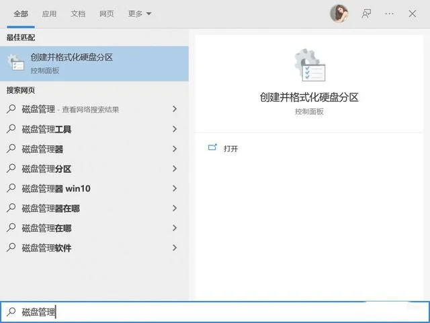Image resolution: width=430 pixels, height=323 pixels.
Task: Expand arrow beside 磁盘管理器 win10
Action: (x=175, y=188)
